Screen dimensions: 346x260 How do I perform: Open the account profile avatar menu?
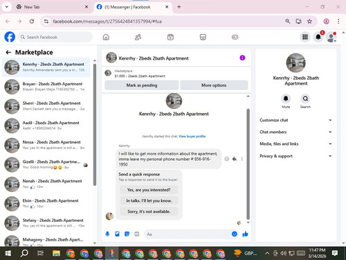331,37
